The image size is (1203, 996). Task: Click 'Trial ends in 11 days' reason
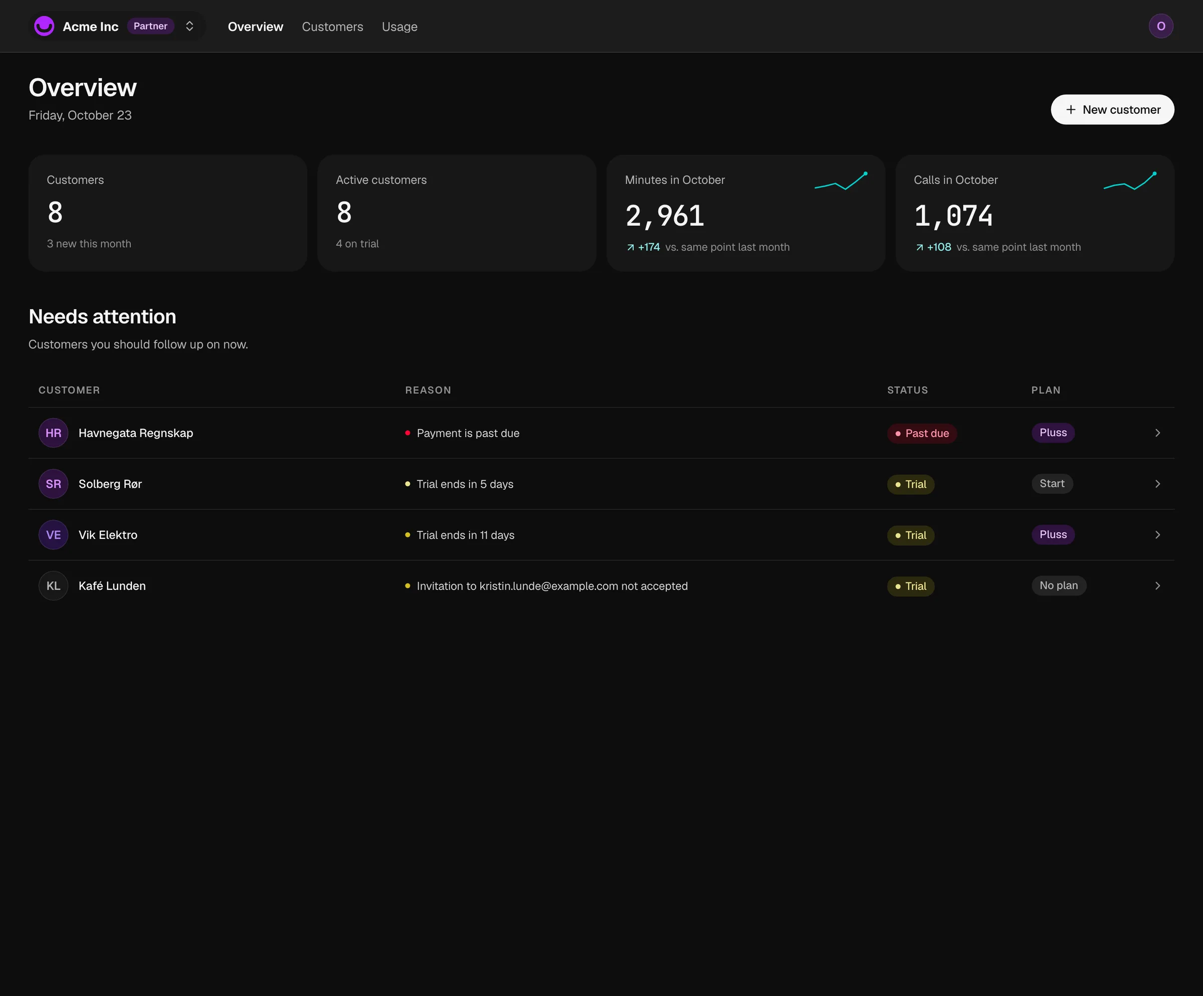465,535
